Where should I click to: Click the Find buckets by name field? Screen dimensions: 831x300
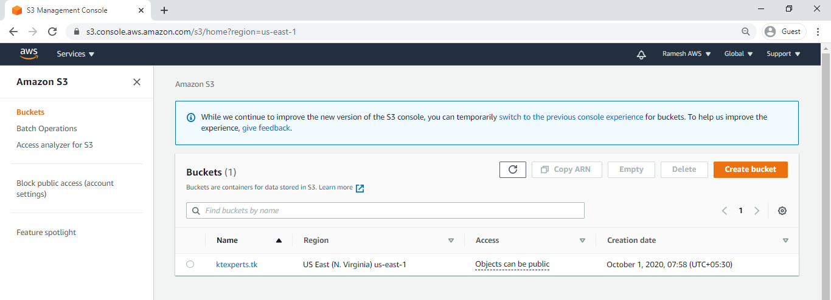[x=385, y=211]
